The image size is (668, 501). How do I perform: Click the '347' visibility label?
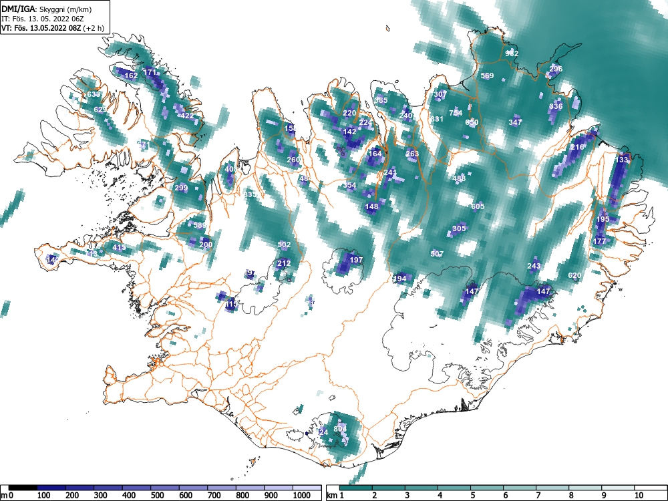515,122
